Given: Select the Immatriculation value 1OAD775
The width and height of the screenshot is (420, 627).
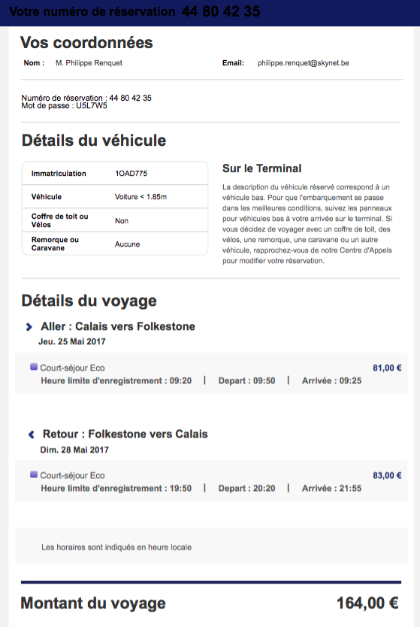Looking at the screenshot, I should coord(131,173).
